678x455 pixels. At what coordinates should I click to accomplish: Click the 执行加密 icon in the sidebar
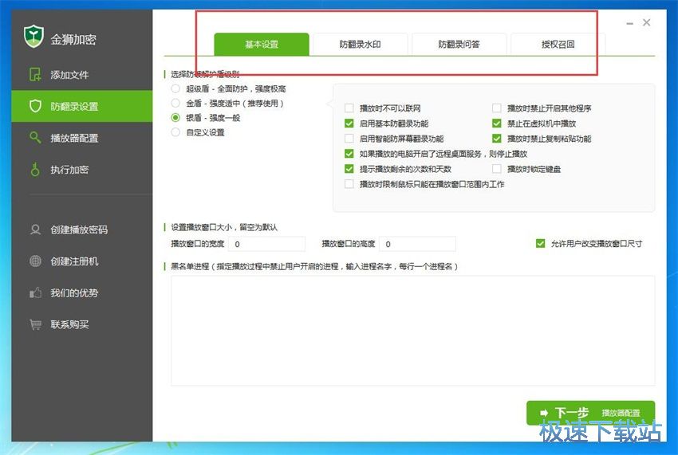(35, 170)
